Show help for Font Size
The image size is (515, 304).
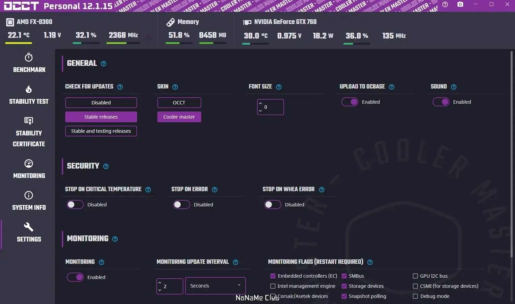point(279,87)
